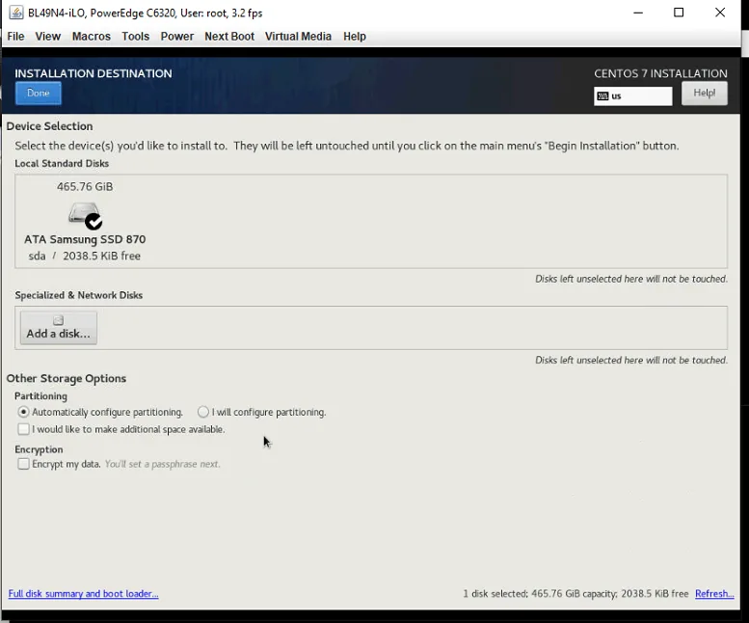Select I will configure partitioning radio

pos(203,412)
